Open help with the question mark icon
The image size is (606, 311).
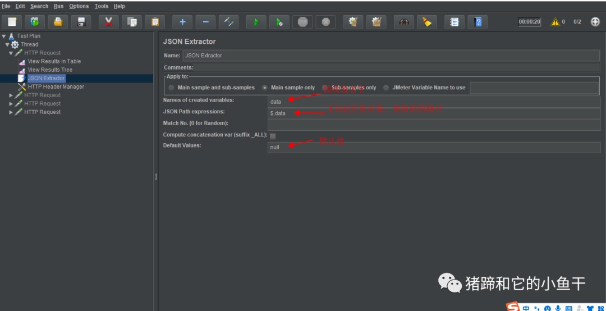(x=478, y=22)
